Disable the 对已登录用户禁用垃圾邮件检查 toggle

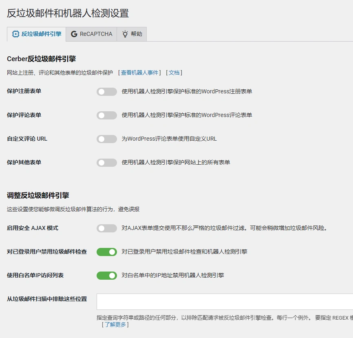[x=106, y=252]
